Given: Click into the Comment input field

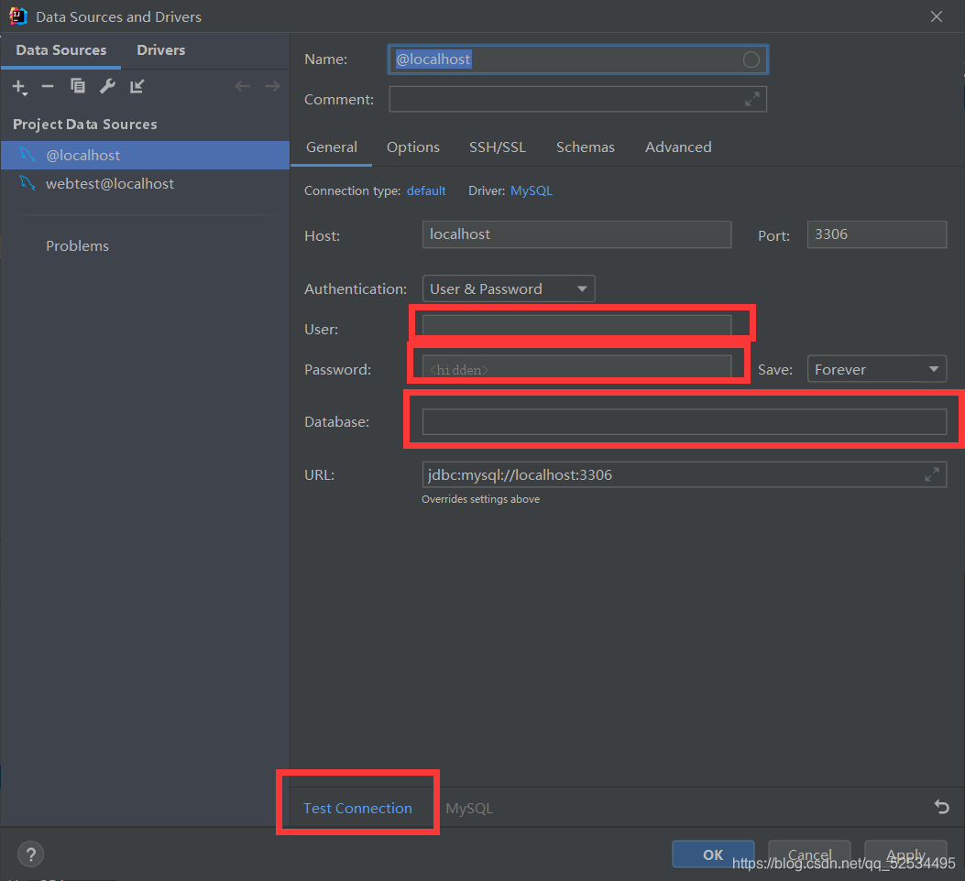Looking at the screenshot, I should click(x=578, y=99).
